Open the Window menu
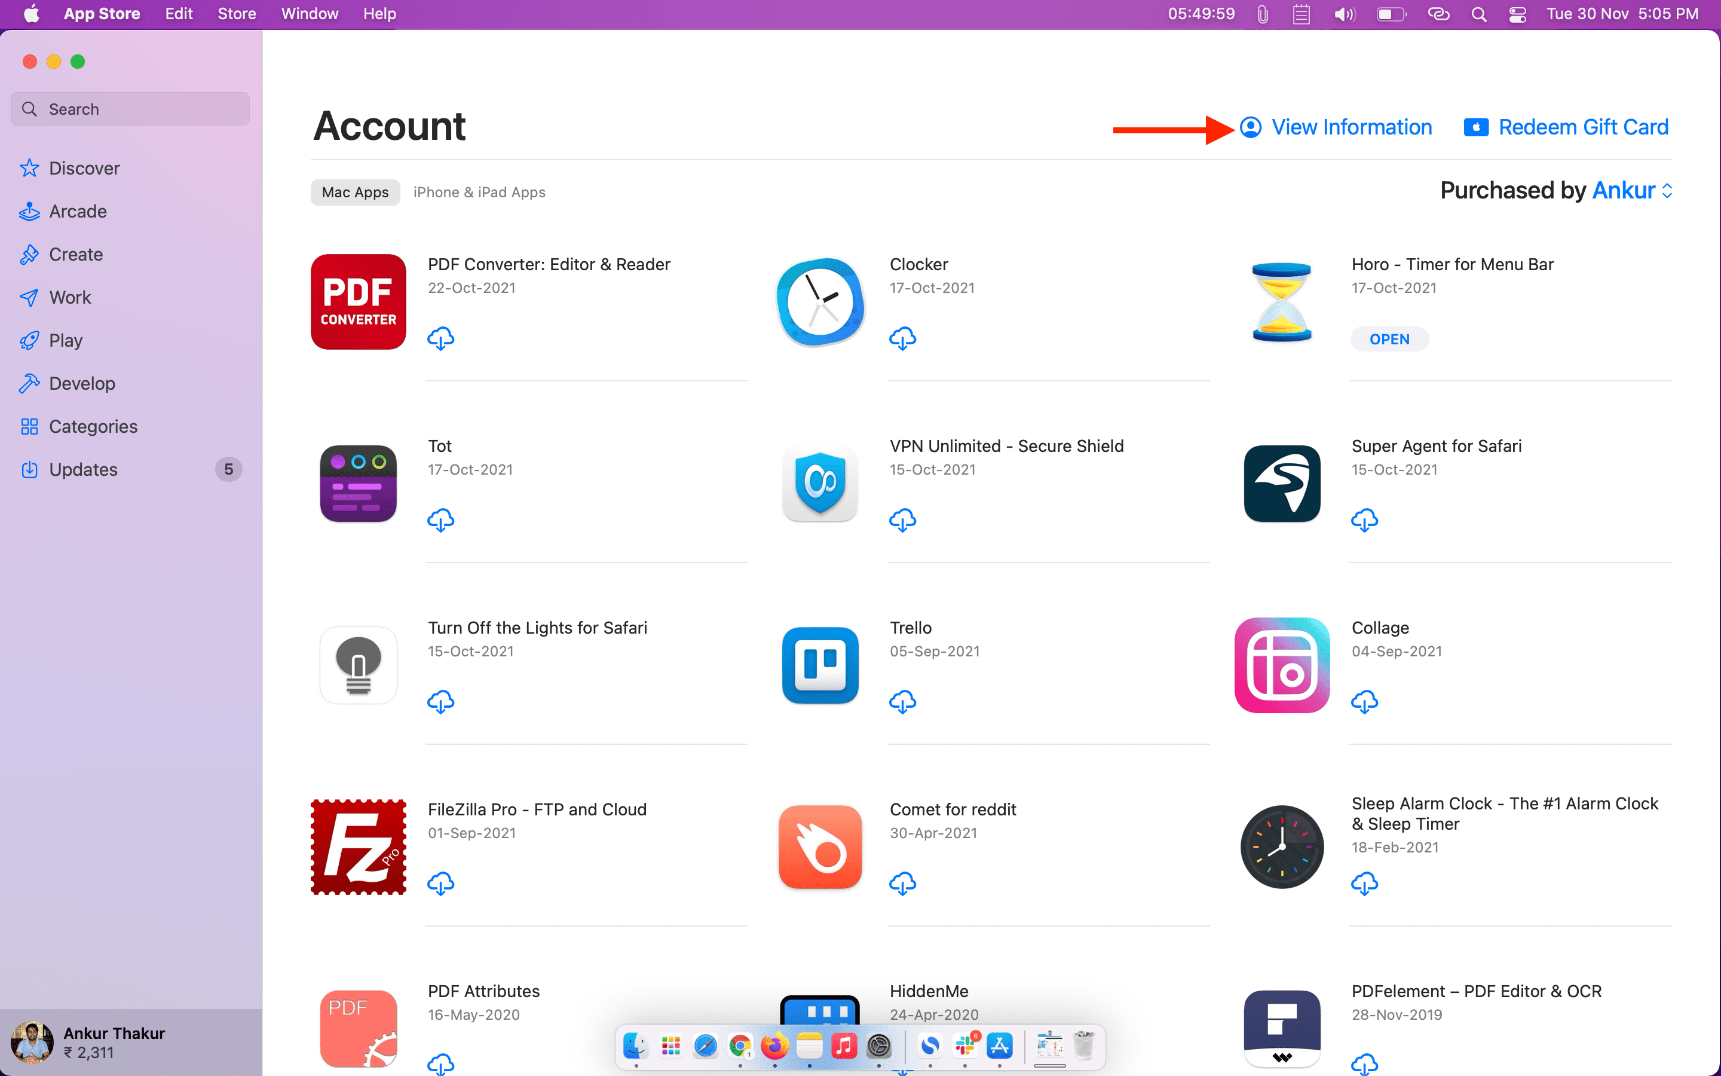This screenshot has height=1076, width=1721. click(310, 14)
